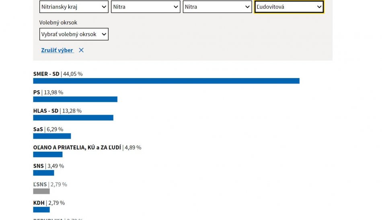Click the OĽANO A PRIATELIA, KÚ a ZA ĽUDÍ label
The image size is (382, 220).
[77, 148]
